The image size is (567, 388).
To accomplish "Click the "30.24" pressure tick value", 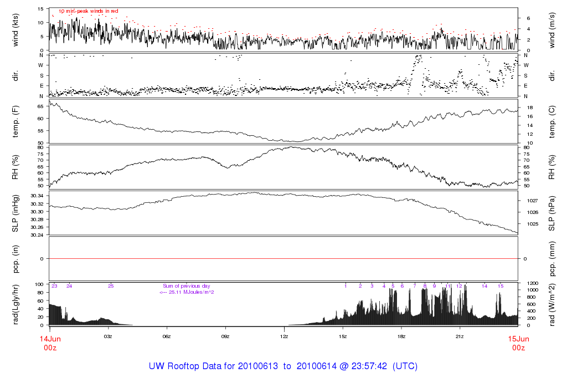I will (x=37, y=235).
